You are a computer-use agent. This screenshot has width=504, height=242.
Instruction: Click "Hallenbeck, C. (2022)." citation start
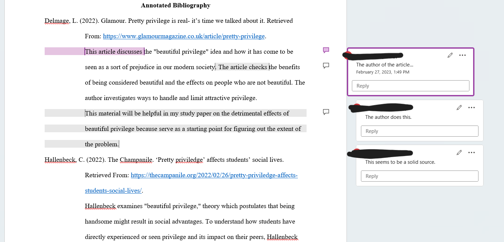[76, 159]
